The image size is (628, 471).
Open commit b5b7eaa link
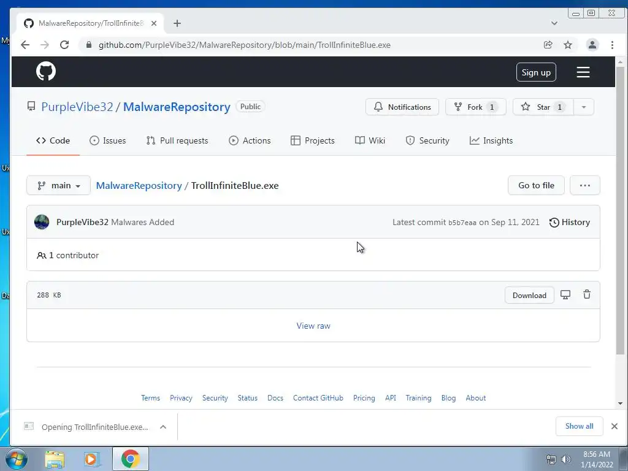pos(462,223)
